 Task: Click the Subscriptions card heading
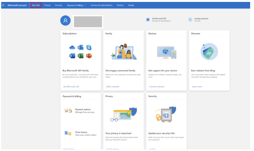click(70, 34)
